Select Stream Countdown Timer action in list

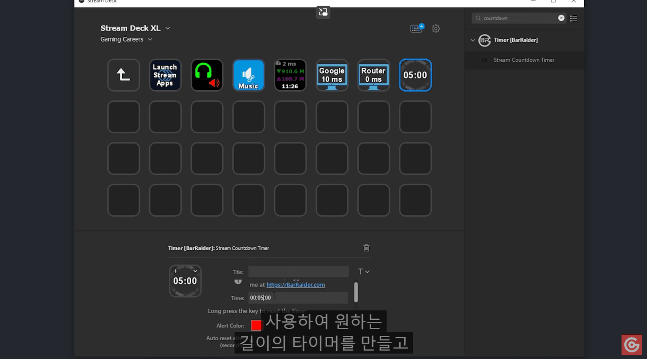click(x=524, y=60)
